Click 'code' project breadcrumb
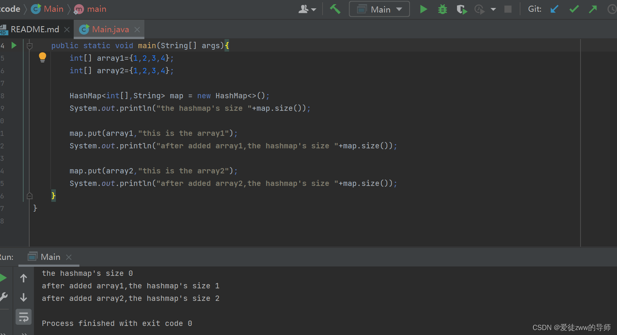 (10, 9)
